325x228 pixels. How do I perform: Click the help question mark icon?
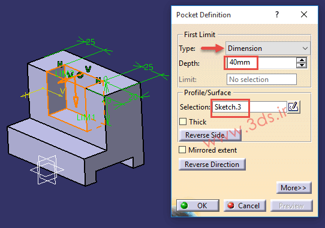(x=277, y=14)
